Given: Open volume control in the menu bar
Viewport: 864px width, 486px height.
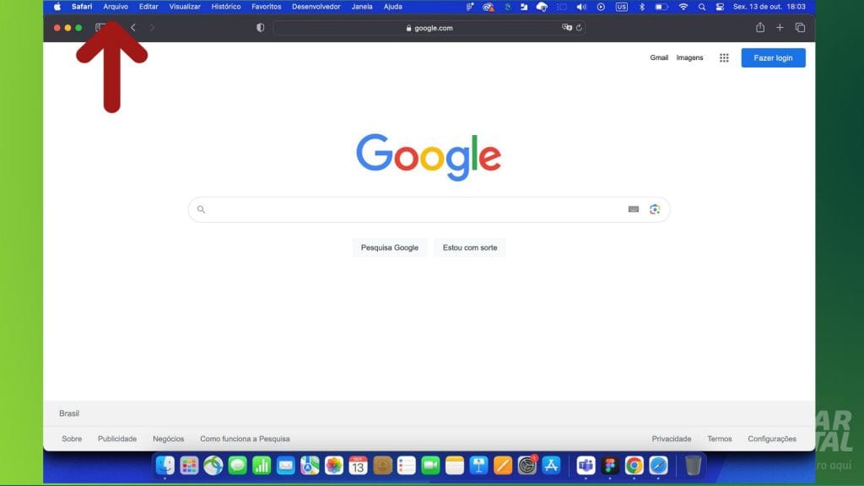Looking at the screenshot, I should click(x=581, y=7).
